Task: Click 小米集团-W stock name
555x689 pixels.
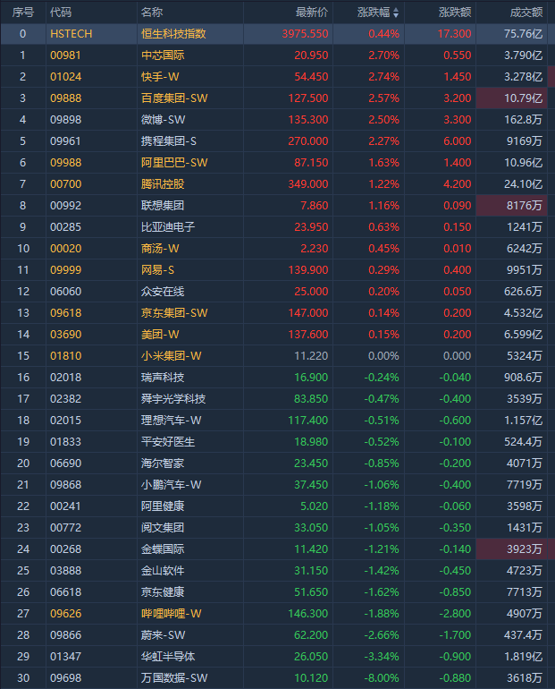Action: (171, 356)
